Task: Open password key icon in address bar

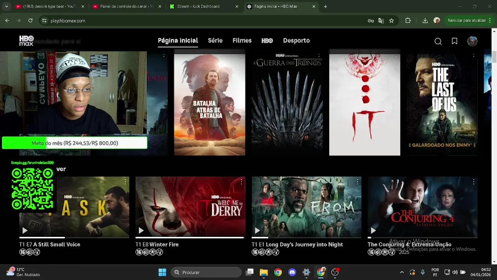Action: tap(371, 21)
